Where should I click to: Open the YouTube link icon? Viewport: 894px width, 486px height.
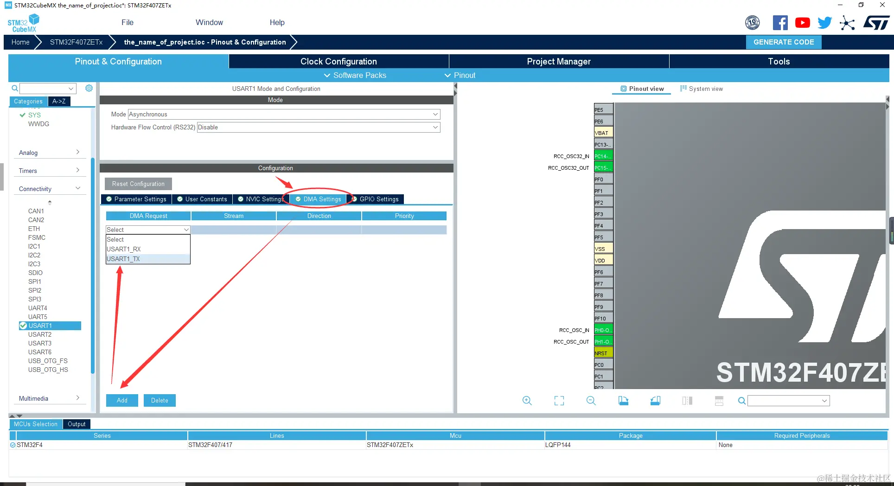(802, 23)
